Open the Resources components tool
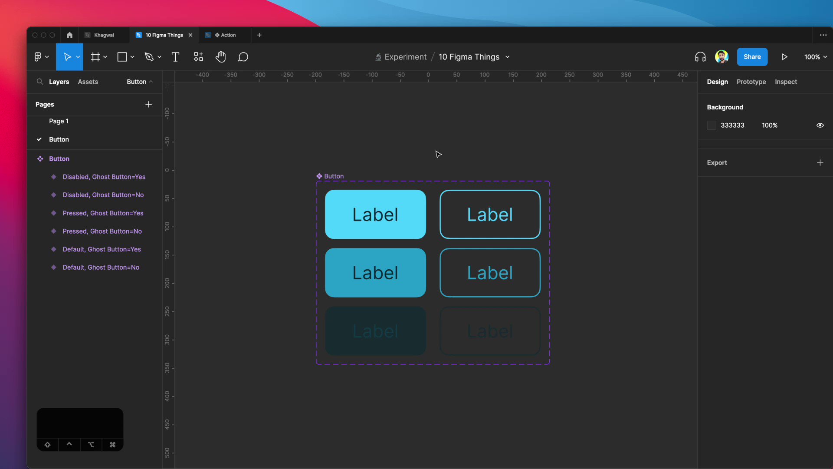The width and height of the screenshot is (833, 469). [198, 57]
